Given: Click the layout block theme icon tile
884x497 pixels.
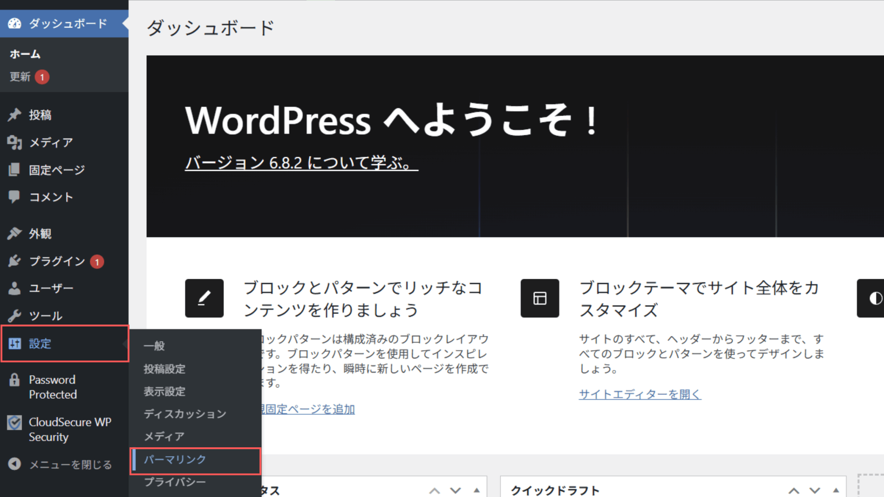Looking at the screenshot, I should click(540, 298).
